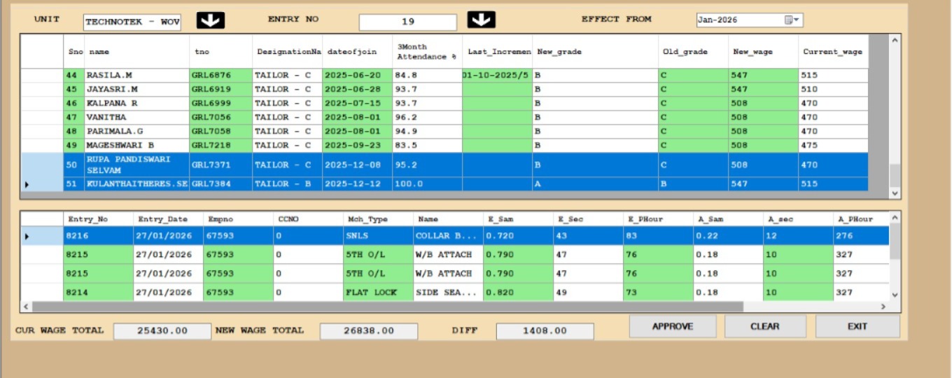Click the left arrow of horizontal scrollbar
This screenshot has width=952, height=378.
[x=27, y=307]
